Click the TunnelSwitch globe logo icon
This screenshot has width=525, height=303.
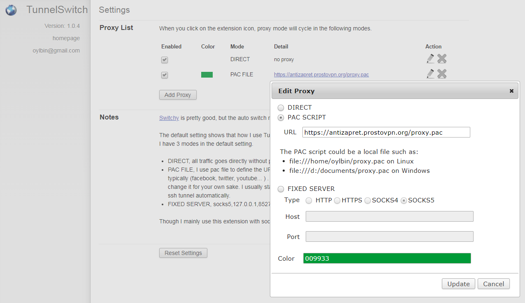coord(11,10)
